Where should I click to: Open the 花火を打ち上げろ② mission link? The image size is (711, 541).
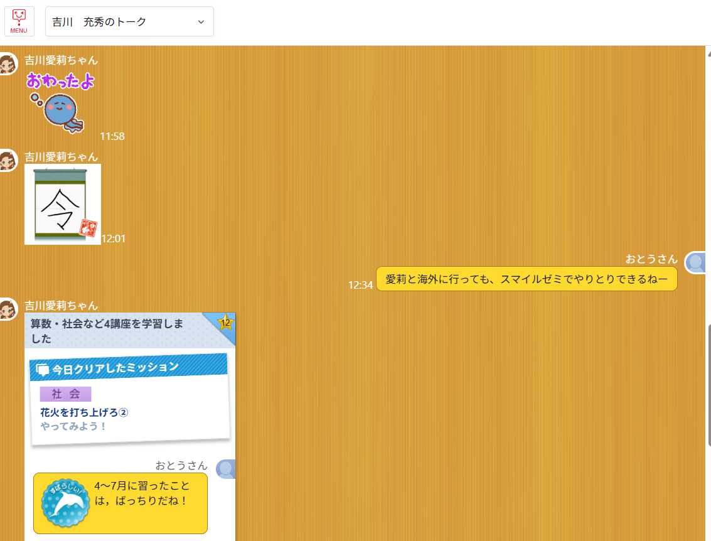pyautogui.click(x=84, y=412)
